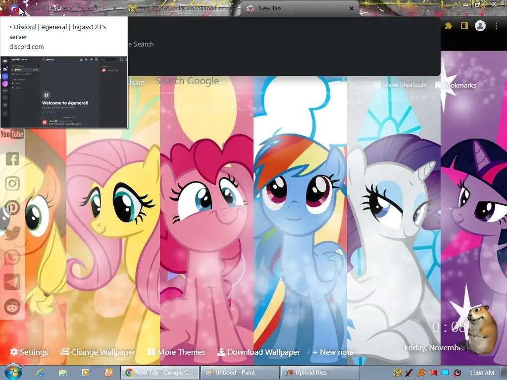Close the Discord tab
The height and width of the screenshot is (380, 507).
tap(115, 8)
